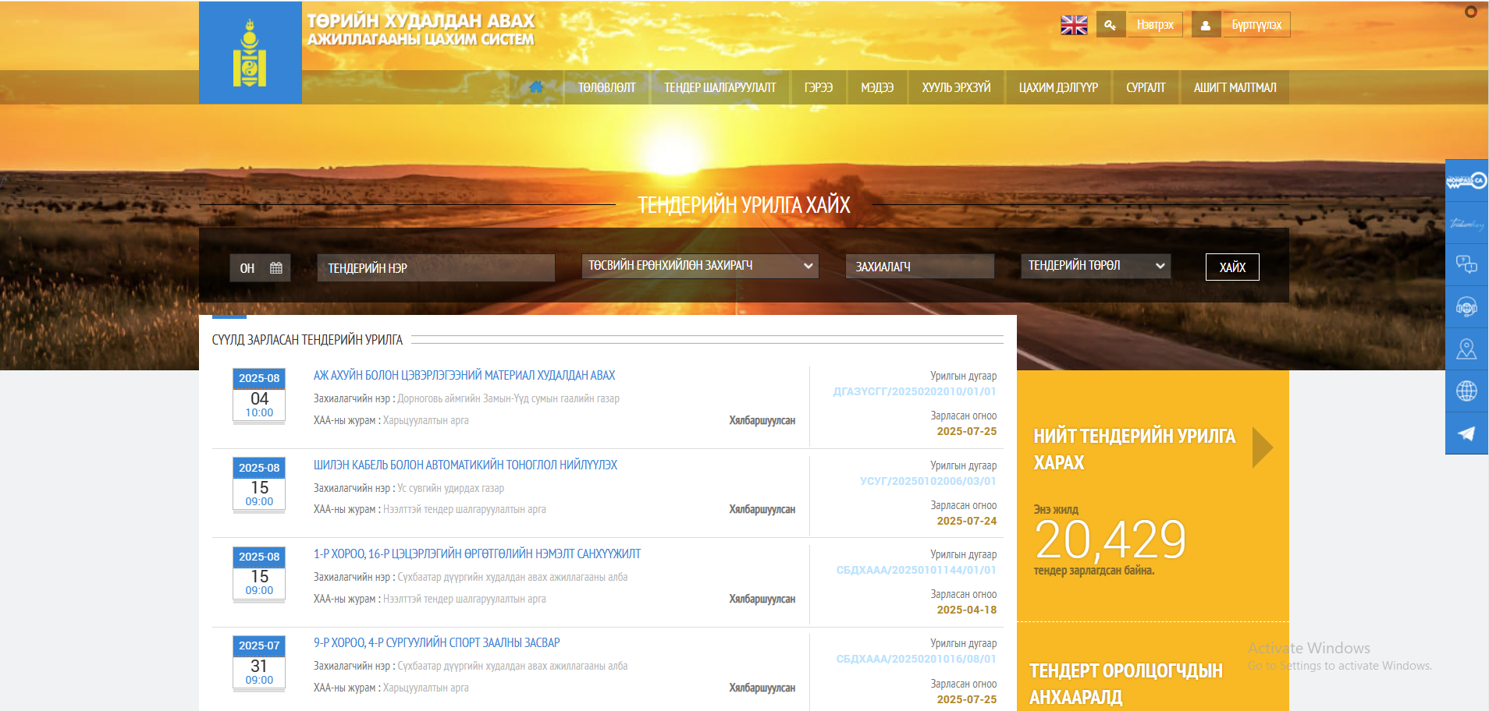Expand НИЙТ ТЕНДЕРИЙН УРИЛГА ХАРАХ arrow

(1261, 447)
